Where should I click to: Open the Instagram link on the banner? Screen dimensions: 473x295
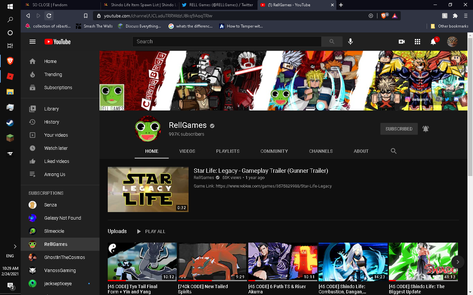point(417,99)
